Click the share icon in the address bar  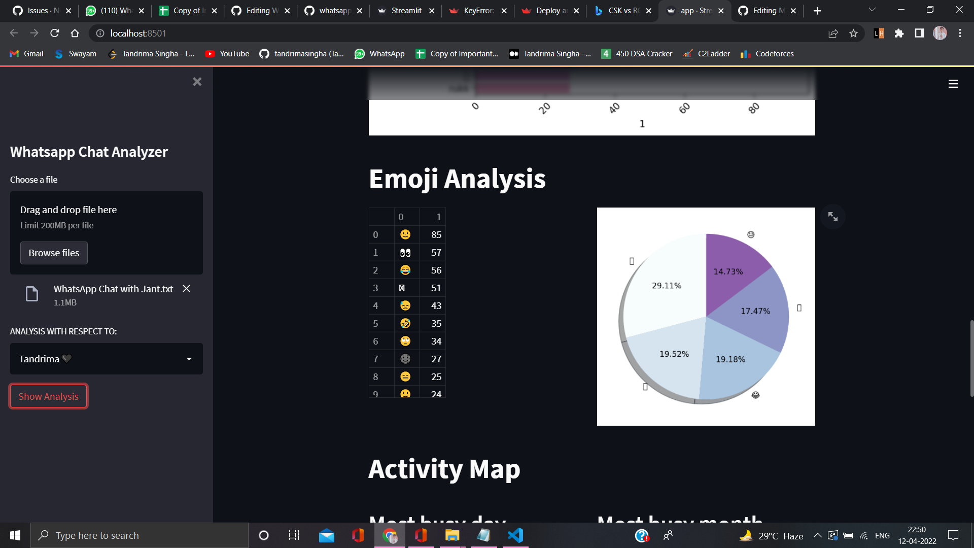[x=833, y=33]
